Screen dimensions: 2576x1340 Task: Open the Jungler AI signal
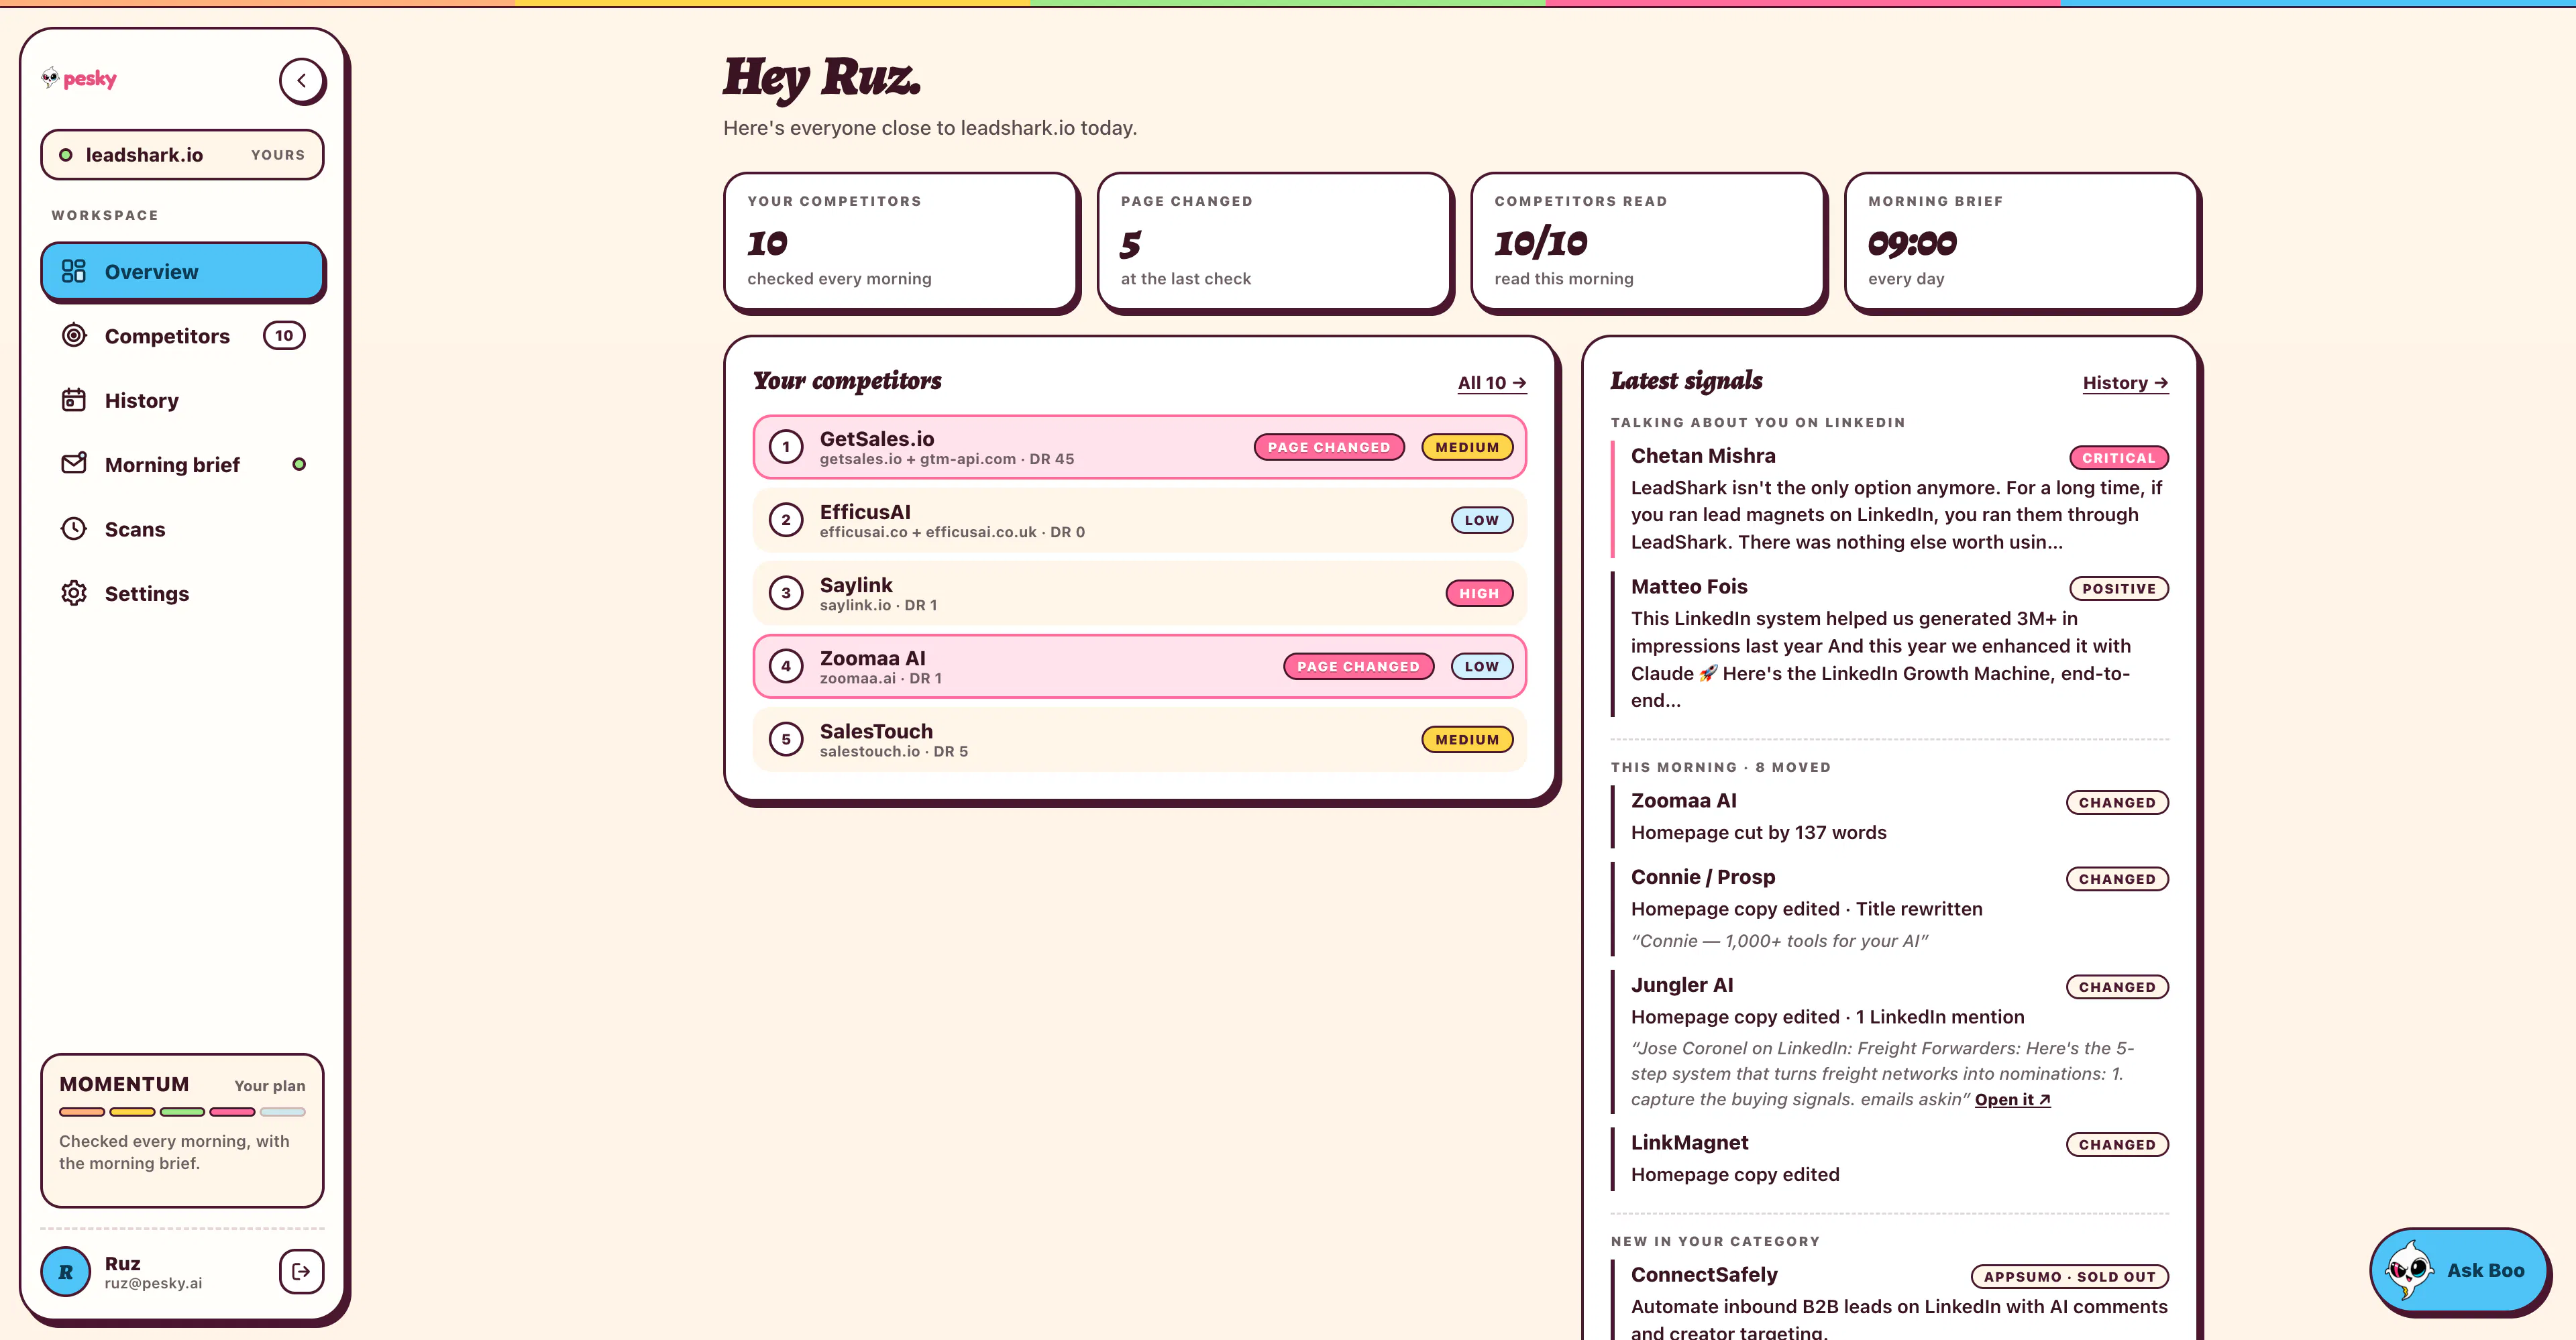coord(1890,1041)
